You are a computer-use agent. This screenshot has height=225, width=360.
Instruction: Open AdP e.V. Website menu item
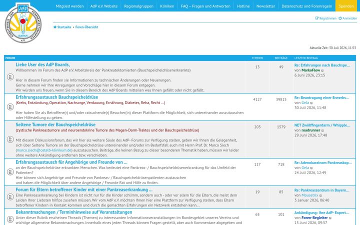click(x=104, y=6)
